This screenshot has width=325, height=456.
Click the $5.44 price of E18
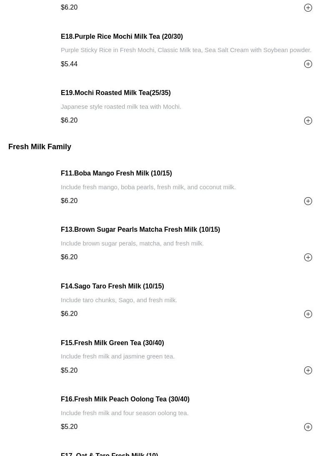pyautogui.click(x=69, y=64)
